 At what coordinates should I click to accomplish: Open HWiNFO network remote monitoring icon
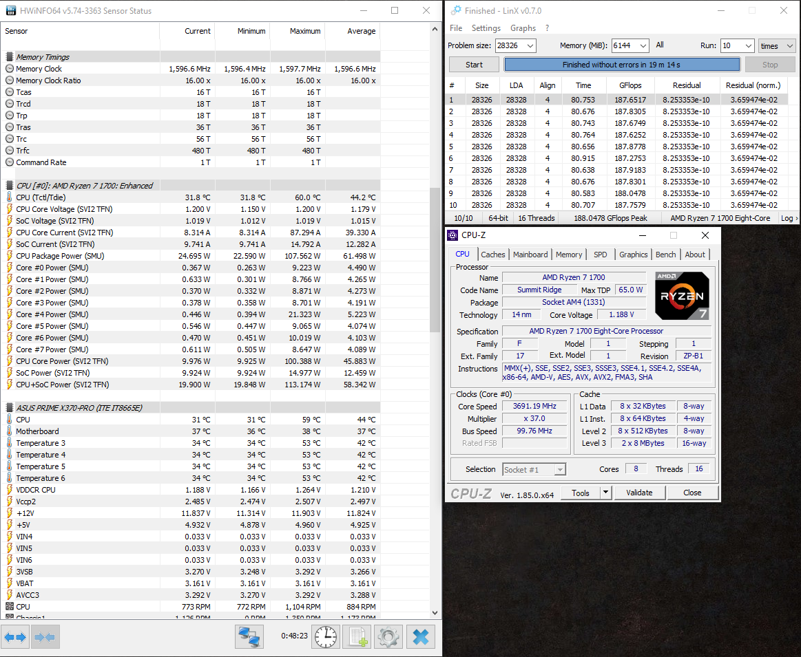click(x=249, y=637)
